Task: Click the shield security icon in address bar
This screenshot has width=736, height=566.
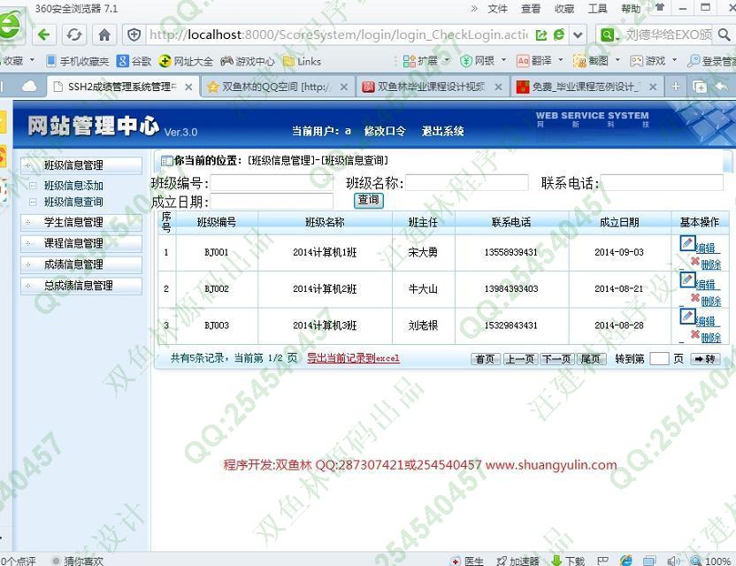Action: tap(134, 34)
